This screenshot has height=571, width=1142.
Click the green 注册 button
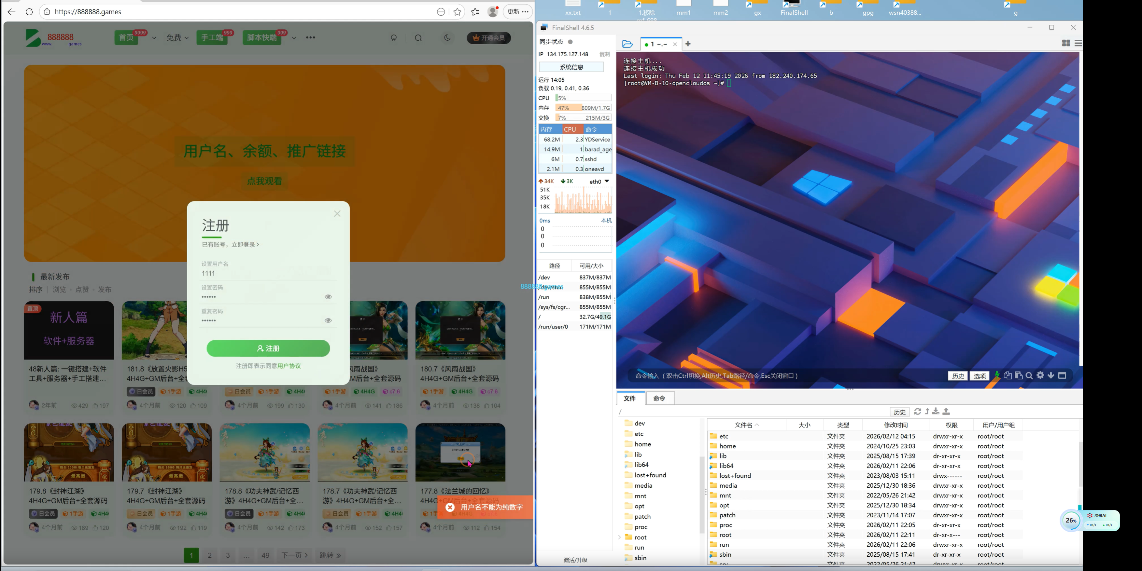pos(268,348)
